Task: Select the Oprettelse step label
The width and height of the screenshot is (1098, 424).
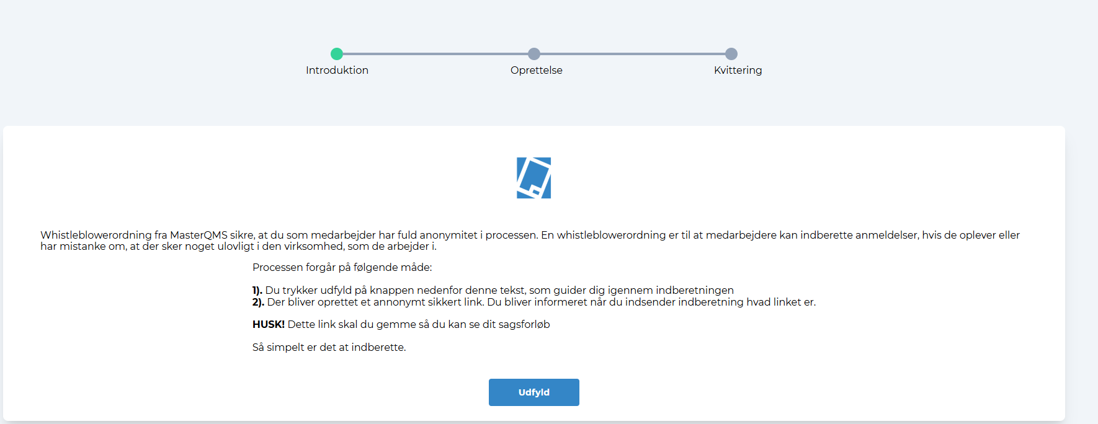Action: pos(536,71)
